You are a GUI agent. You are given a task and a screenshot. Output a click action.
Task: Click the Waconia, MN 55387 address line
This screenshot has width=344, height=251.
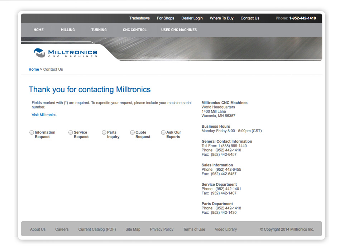[218, 116]
